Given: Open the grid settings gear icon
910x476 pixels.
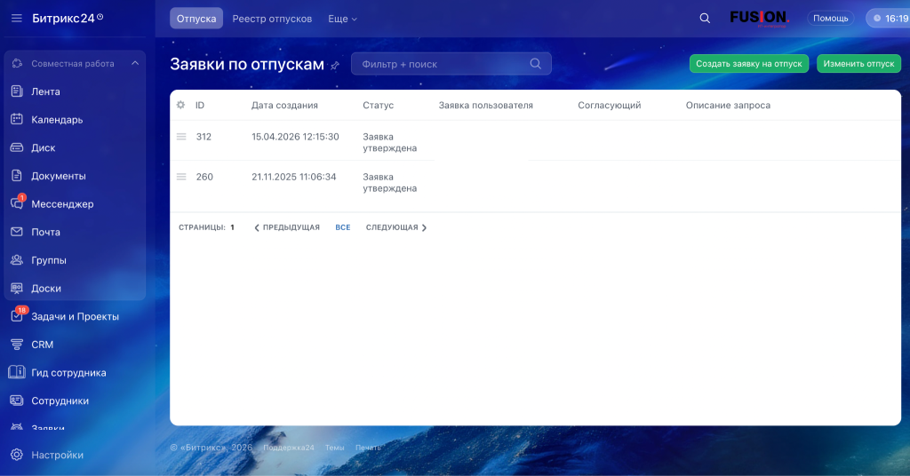Looking at the screenshot, I should pos(180,105).
